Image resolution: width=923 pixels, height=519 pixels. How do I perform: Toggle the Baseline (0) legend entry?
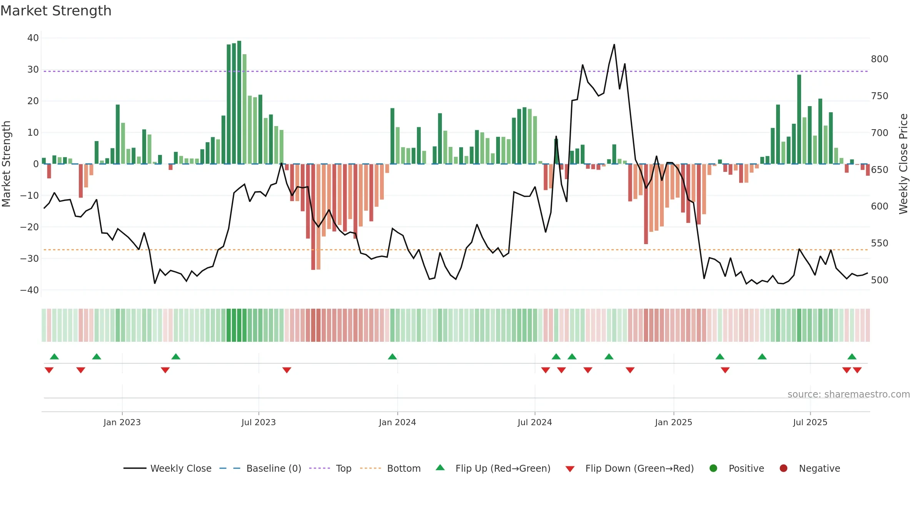260,468
